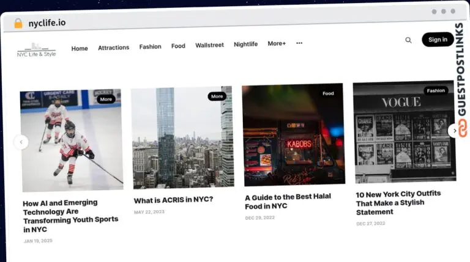Advance carousel with the right arrow
Image resolution: width=470 pixels, height=262 pixels.
tap(454, 130)
